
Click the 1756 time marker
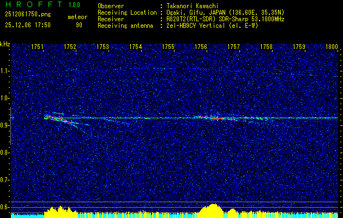pos(201,46)
